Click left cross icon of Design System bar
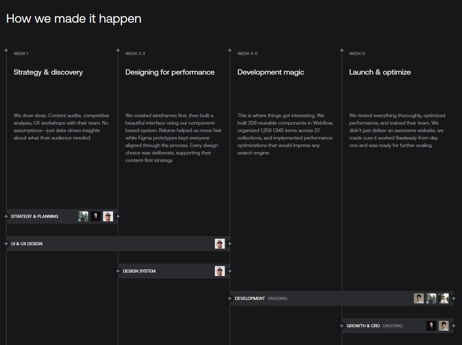The width and height of the screenshot is (462, 345). tap(118, 271)
